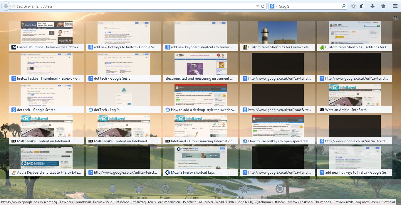Image resolution: width=401 pixels, height=205 pixels.
Task: Show the bookmarks list from the toolbar
Action: click(x=362, y=6)
